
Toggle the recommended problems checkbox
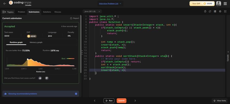[76, 94]
